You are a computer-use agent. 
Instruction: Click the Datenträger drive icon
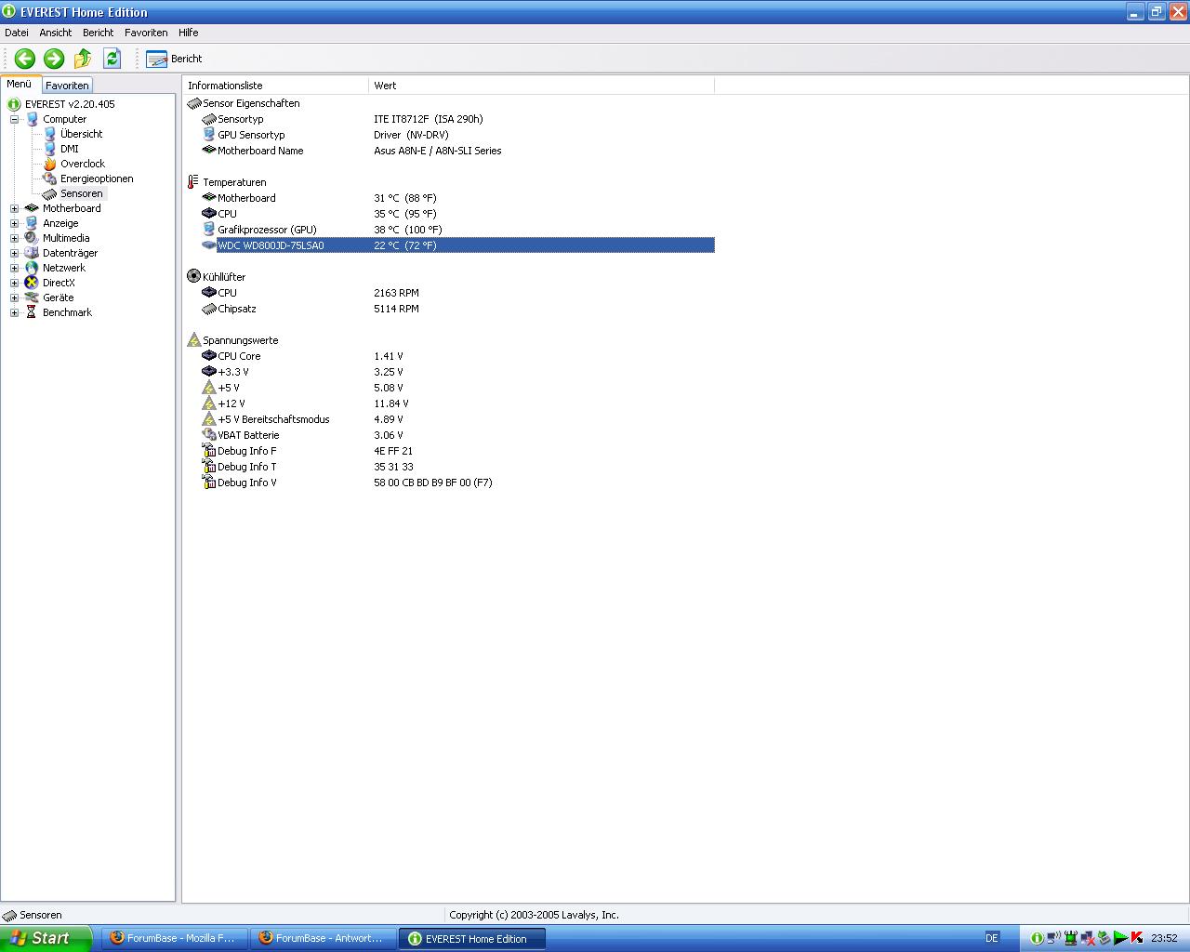click(x=32, y=253)
